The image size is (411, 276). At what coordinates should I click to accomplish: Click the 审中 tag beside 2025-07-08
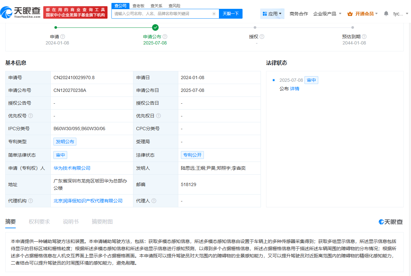coord(311,80)
